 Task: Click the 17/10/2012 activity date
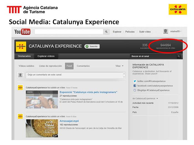(x=173, y=103)
